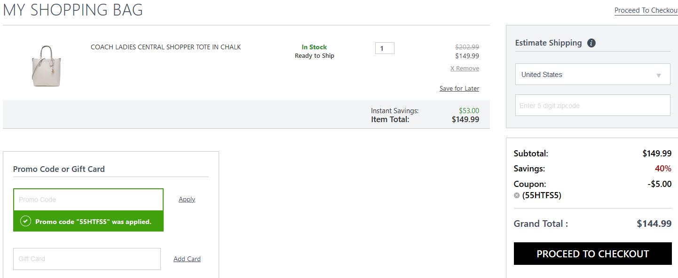Click the green promo code applied banner

[x=88, y=221]
